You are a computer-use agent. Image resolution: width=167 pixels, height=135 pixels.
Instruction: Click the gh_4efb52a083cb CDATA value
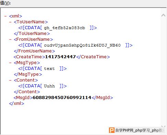coord(64,28)
